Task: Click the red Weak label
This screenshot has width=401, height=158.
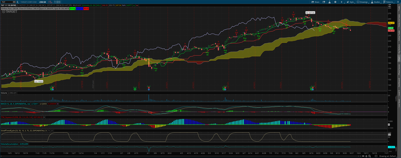Action: (86, 8)
